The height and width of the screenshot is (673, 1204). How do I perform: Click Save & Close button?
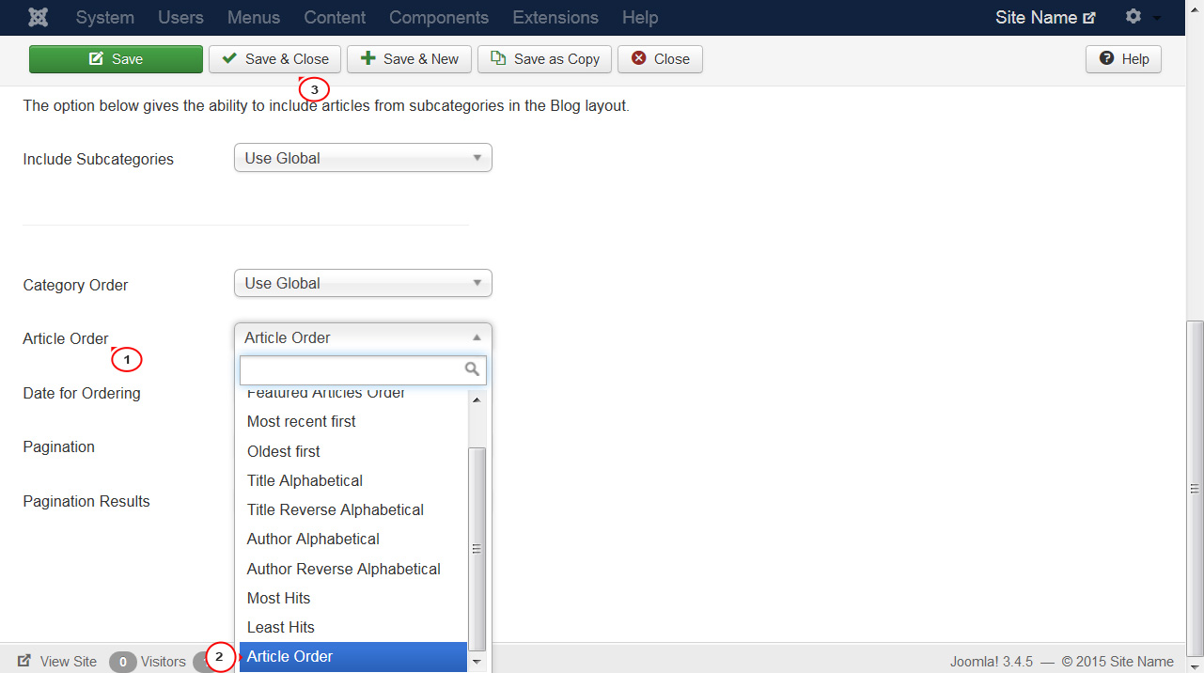pos(274,58)
